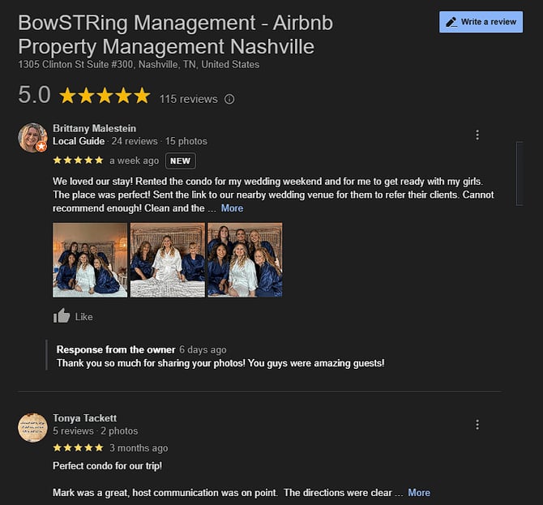543x505 pixels.
Task: Open the second photo with the bride on the bed
Action: pos(168,259)
